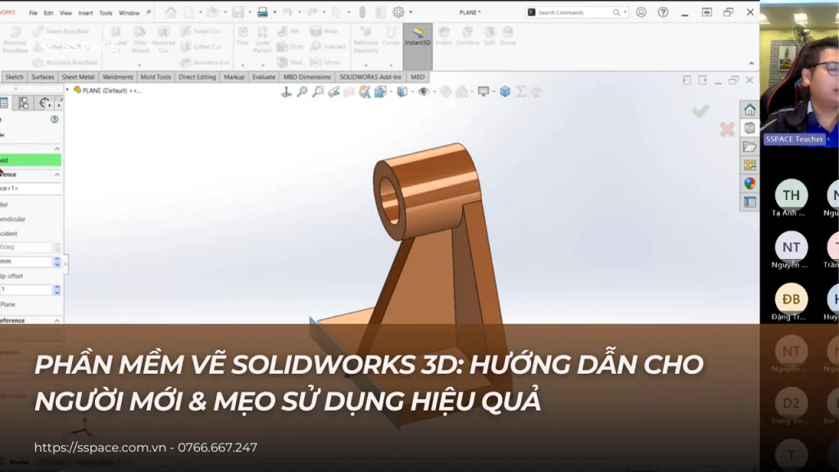Switch to the Mold Tools ribbon tab
The width and height of the screenshot is (839, 472).
coord(156,77)
